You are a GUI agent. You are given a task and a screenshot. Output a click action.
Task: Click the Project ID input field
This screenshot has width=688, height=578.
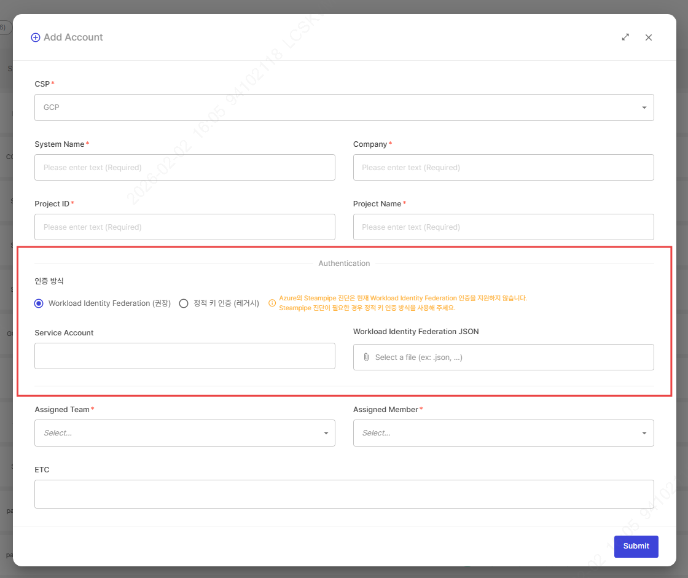coord(184,227)
